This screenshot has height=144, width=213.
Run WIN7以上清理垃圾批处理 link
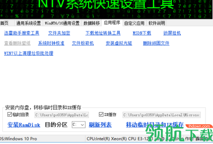point(29,53)
